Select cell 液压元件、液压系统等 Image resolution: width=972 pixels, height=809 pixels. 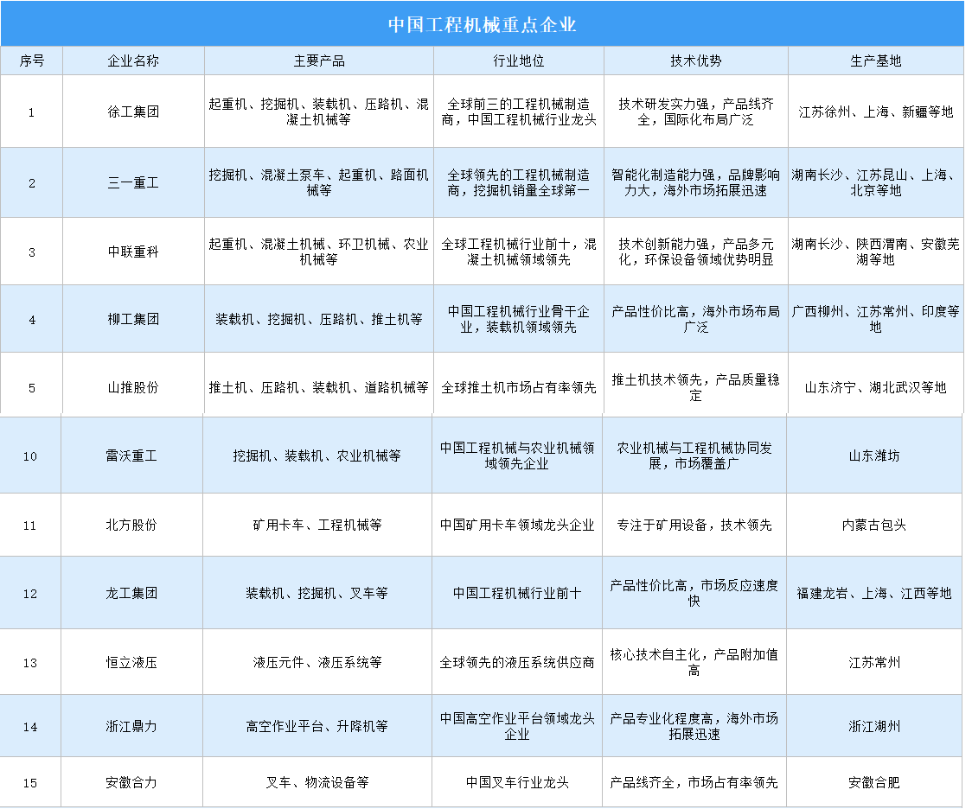click(317, 663)
